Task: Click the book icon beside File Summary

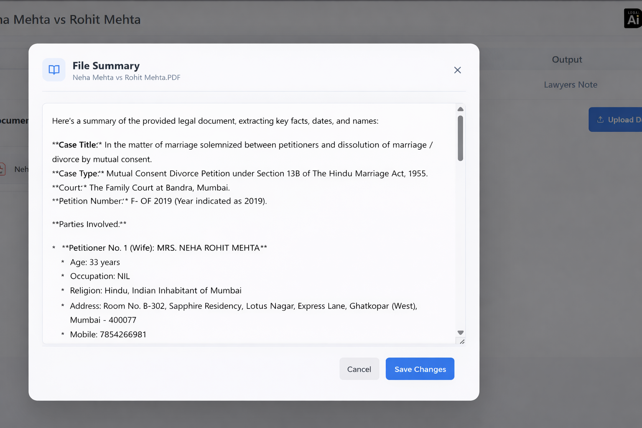Action: [x=54, y=70]
